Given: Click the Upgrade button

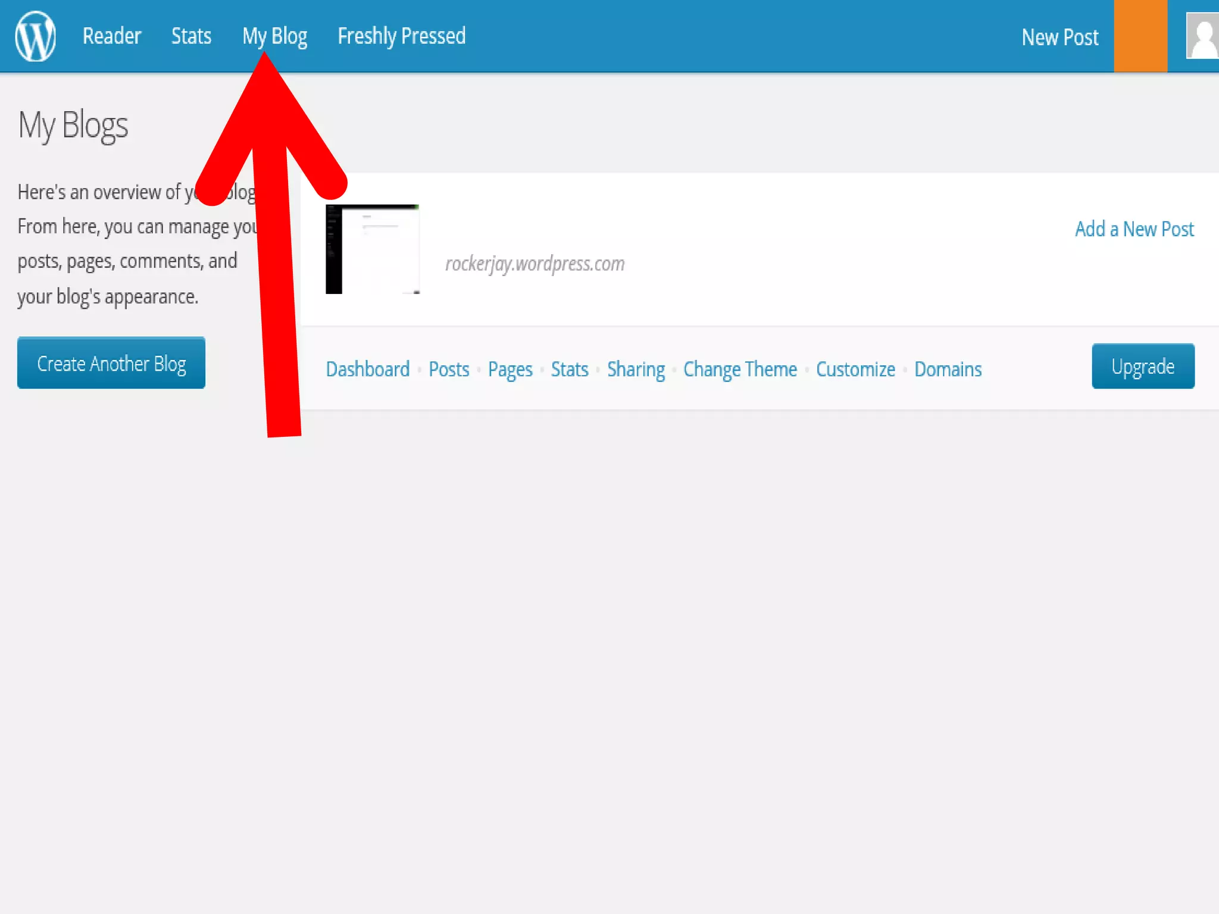Looking at the screenshot, I should coord(1142,367).
